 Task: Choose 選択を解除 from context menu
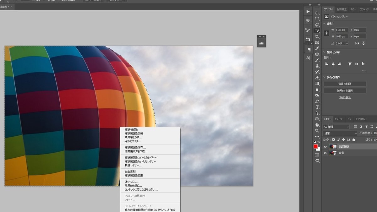pos(131,130)
